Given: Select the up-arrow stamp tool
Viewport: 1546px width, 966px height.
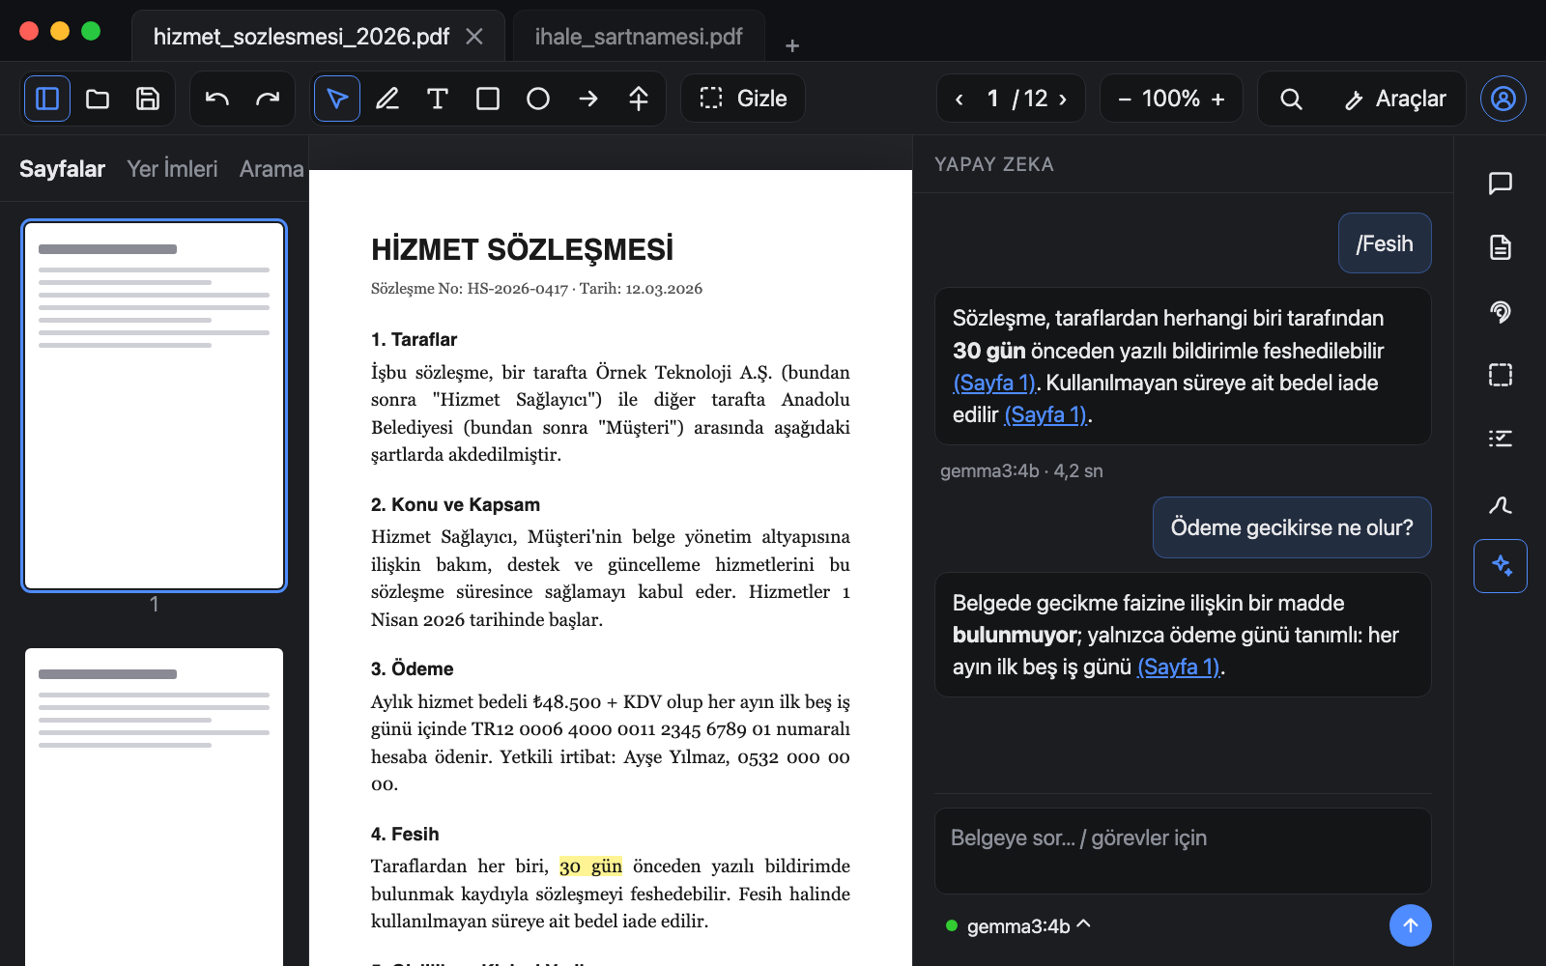Looking at the screenshot, I should click(x=639, y=99).
